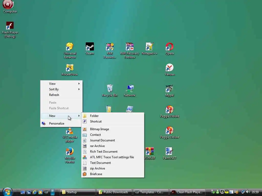Switch to Templates taskbar window

tap(151, 192)
